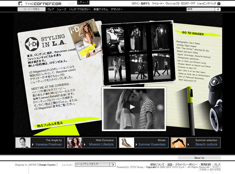Click 'Photography: Kayt Jones' credit line
Image resolution: width=235 pixels, height=174 pixels.
pos(188,42)
